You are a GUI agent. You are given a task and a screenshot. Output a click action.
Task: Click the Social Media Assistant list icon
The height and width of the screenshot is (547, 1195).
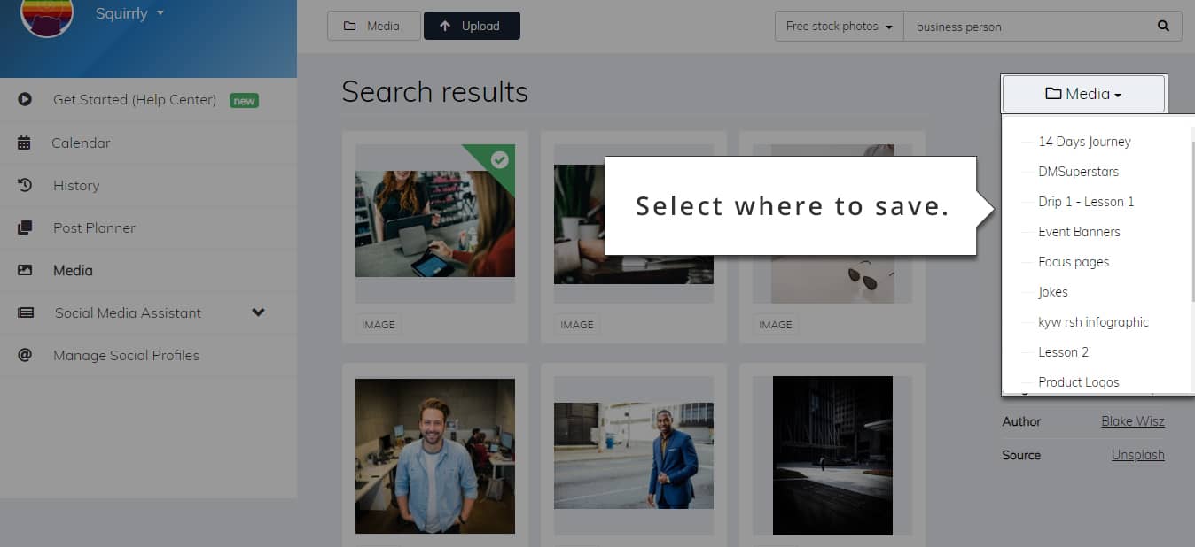point(25,312)
